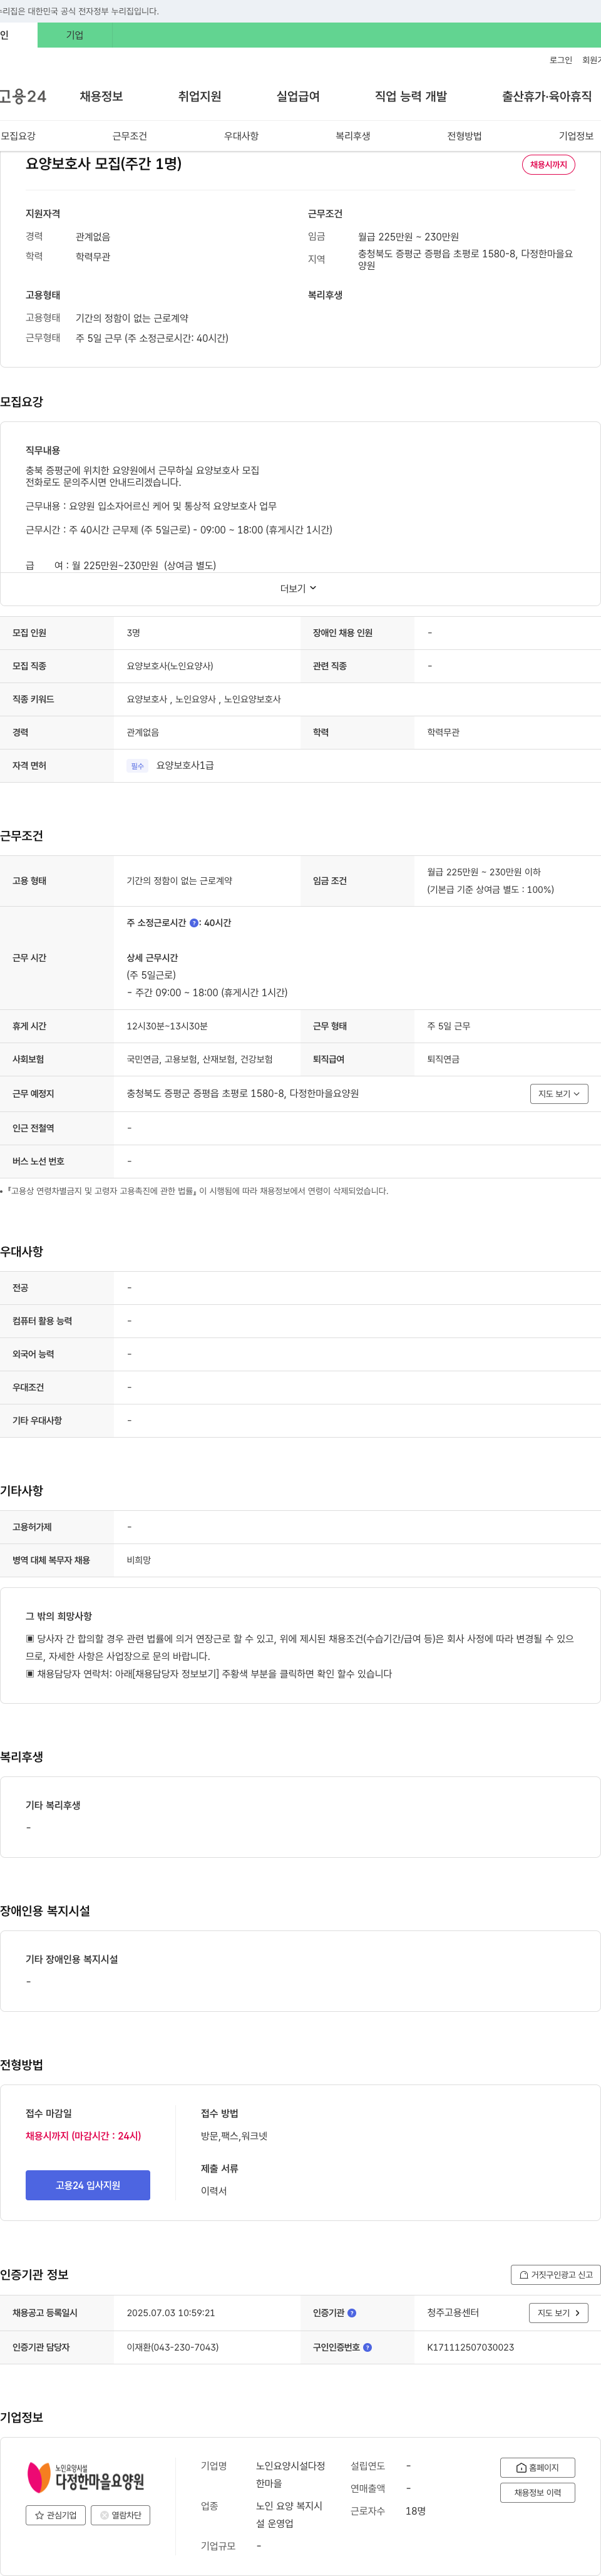The height and width of the screenshot is (2576, 601).
Task: Click the 로그인 link
Action: (561, 60)
